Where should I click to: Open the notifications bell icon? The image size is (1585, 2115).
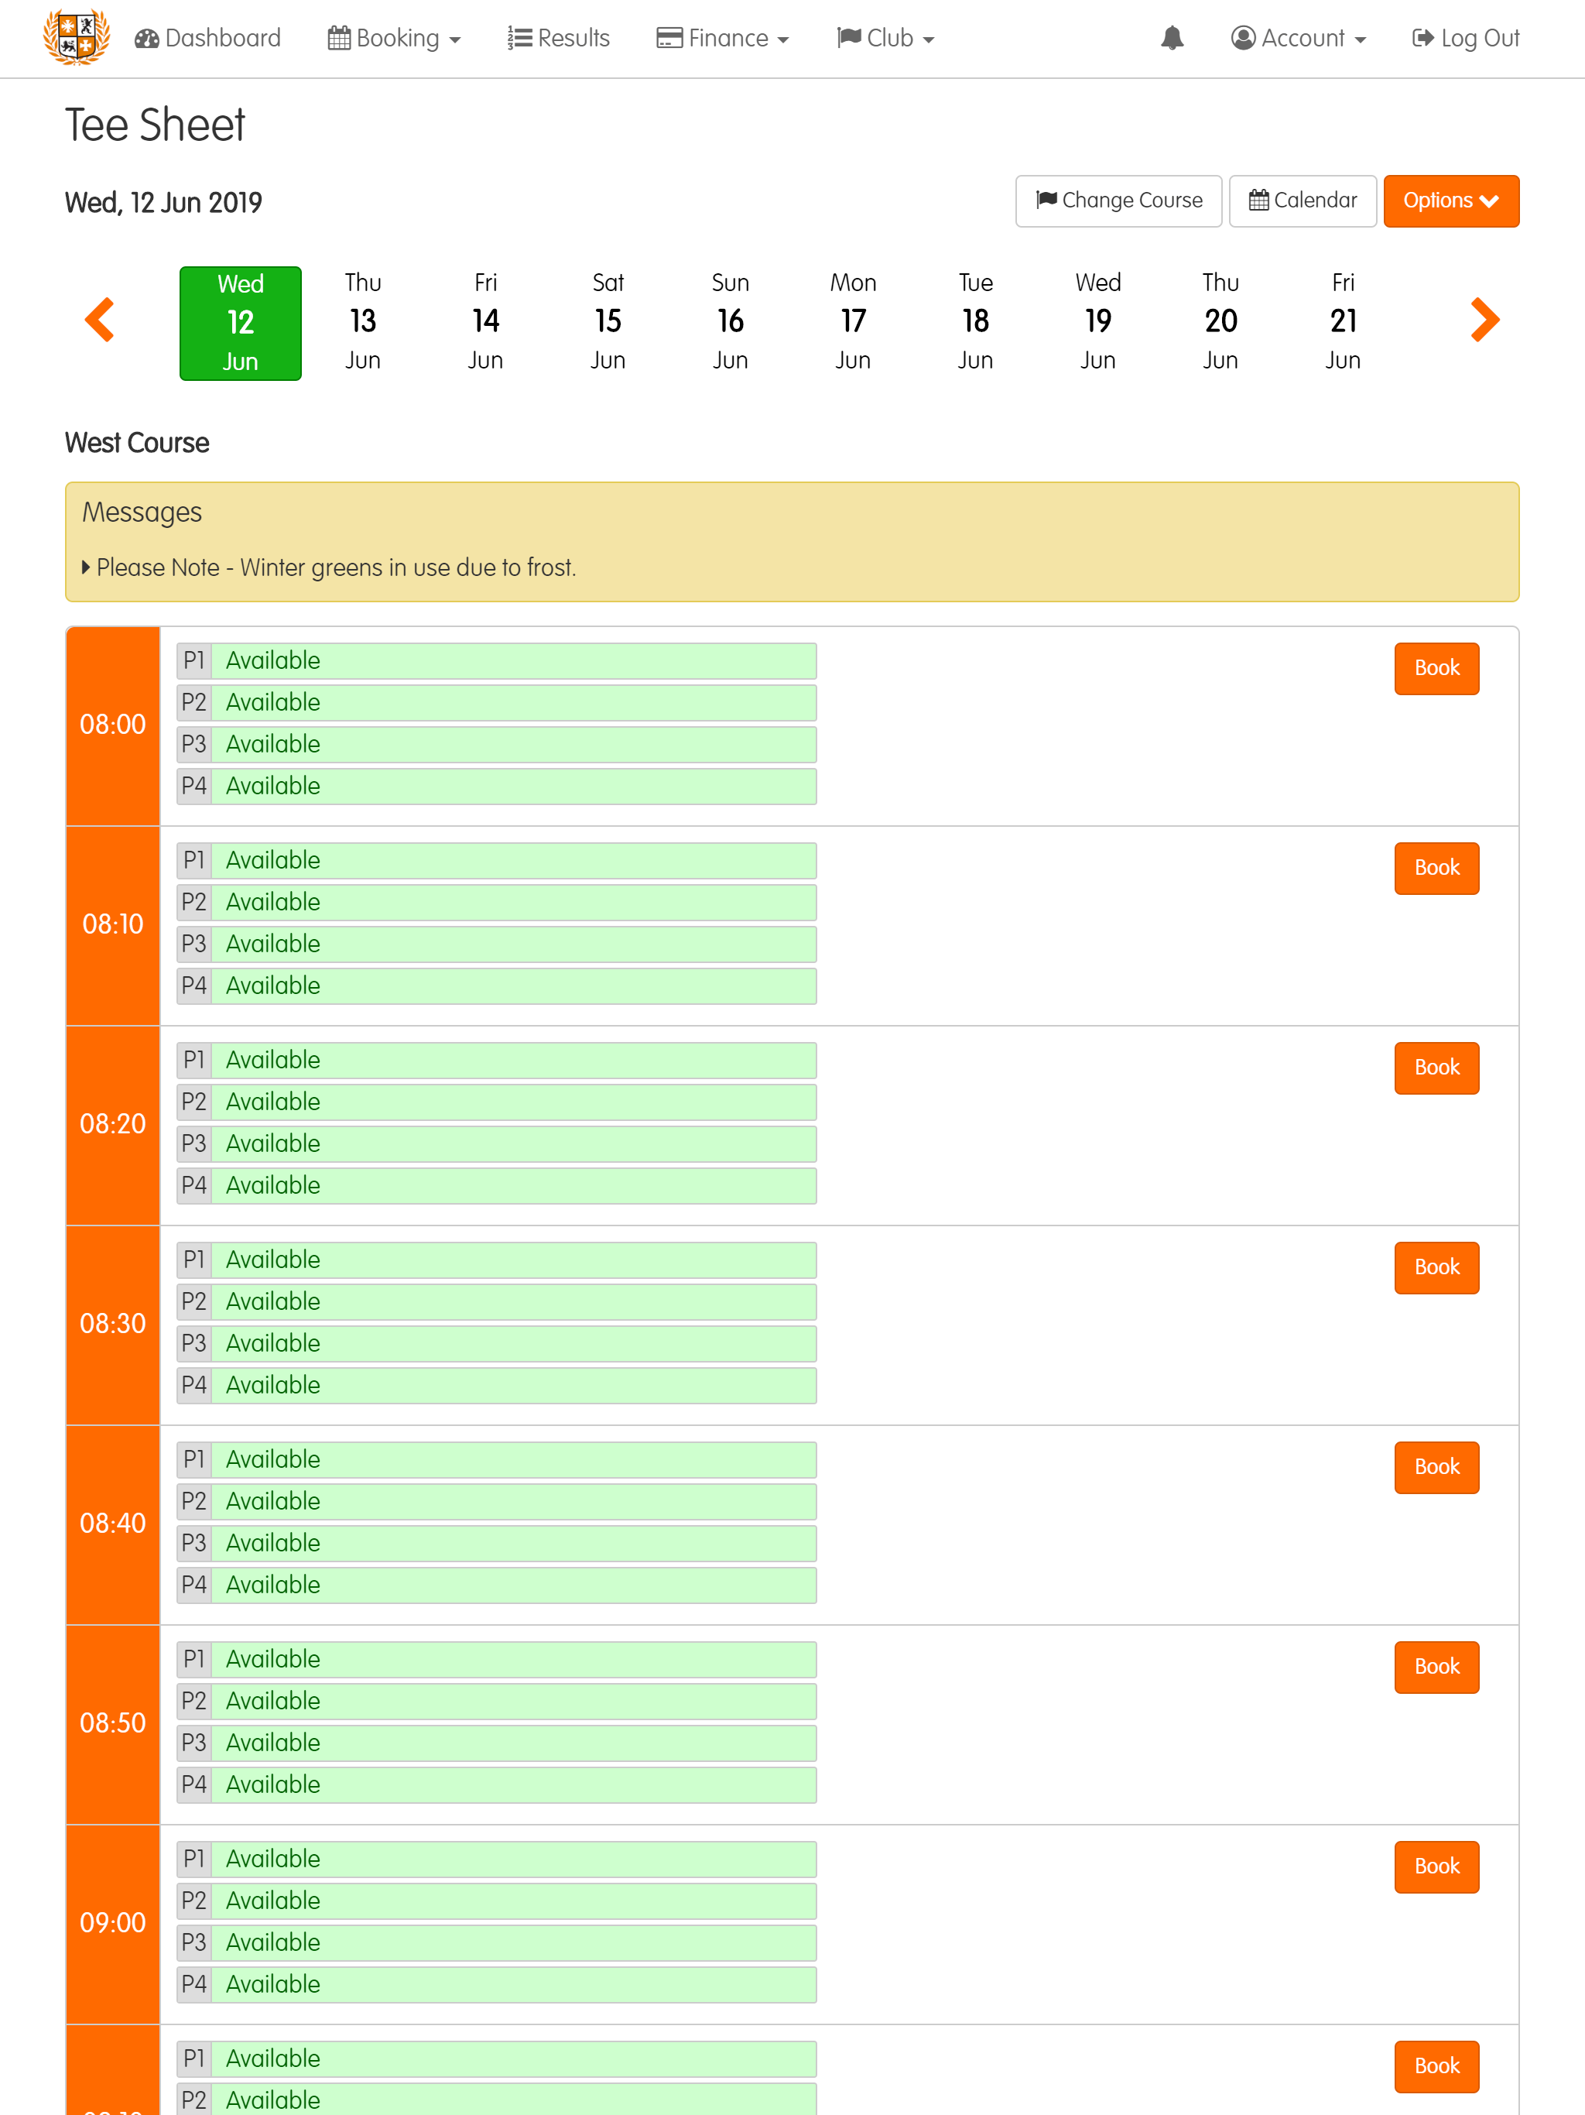(x=1172, y=38)
